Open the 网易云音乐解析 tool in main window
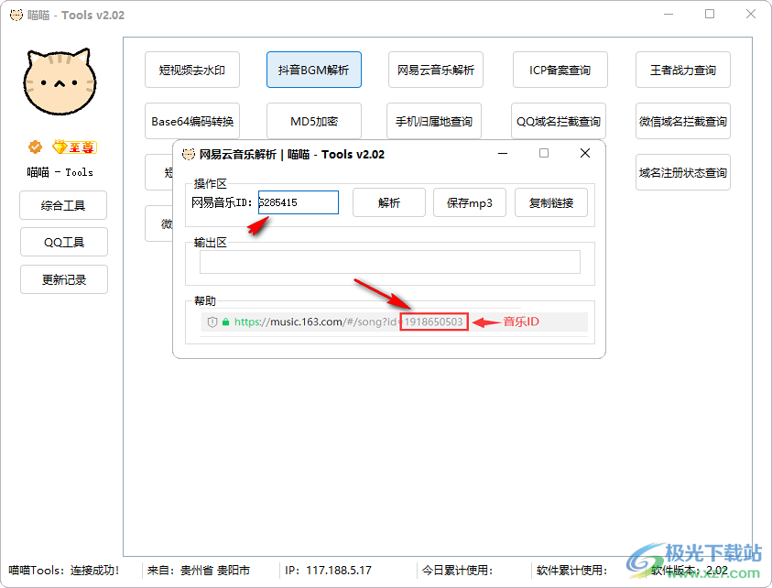This screenshot has width=772, height=588. click(436, 70)
